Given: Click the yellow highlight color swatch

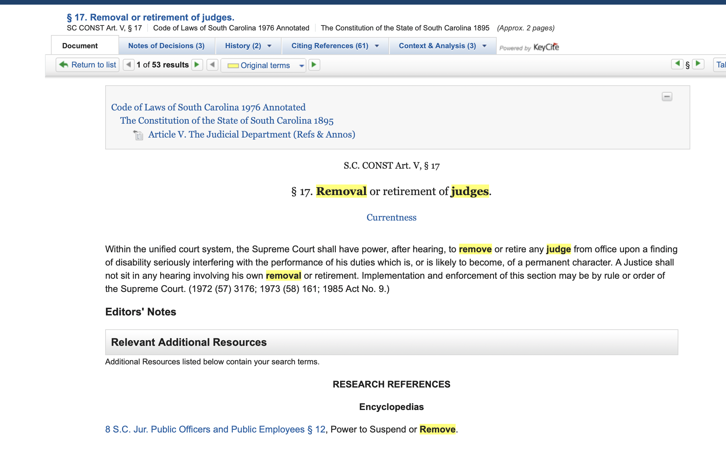Looking at the screenshot, I should pyautogui.click(x=233, y=65).
